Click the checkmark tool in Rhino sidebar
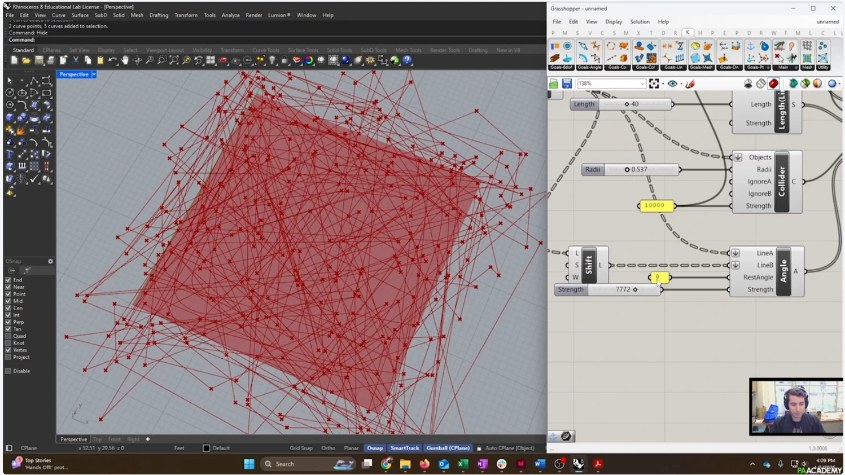The image size is (845, 475). (34, 179)
